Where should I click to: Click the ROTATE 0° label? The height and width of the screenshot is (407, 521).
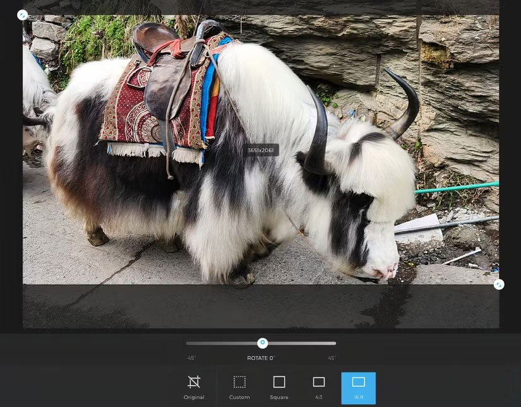(x=261, y=358)
